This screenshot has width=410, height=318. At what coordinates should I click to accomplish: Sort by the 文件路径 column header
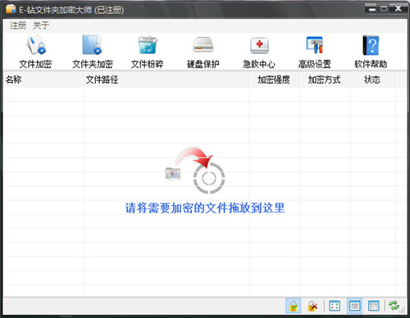tap(167, 79)
